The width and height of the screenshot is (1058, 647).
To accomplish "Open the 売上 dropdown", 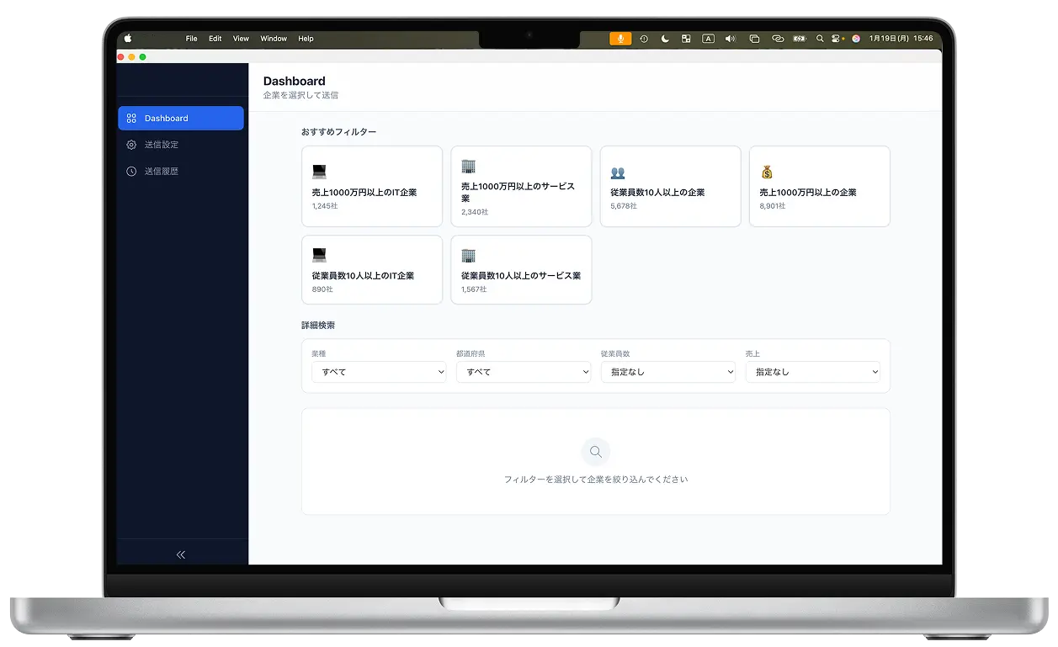I will [x=813, y=372].
